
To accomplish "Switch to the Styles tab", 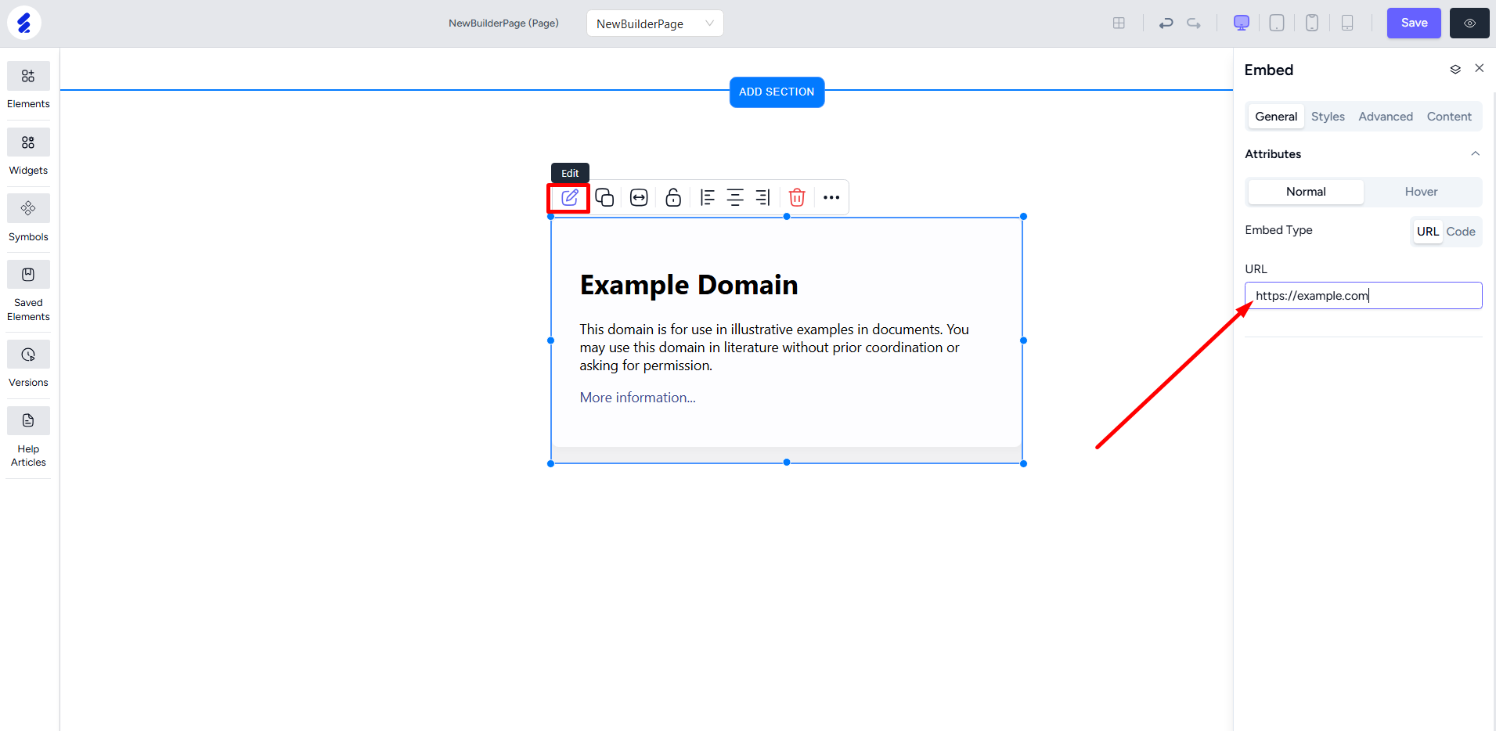I will [1328, 117].
